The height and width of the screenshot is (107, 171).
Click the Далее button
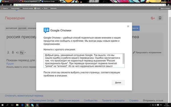tap(118, 83)
